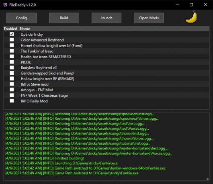Select FNF Week 1 Christmas Stage name
This screenshot has height=184, width=213.
44,96
